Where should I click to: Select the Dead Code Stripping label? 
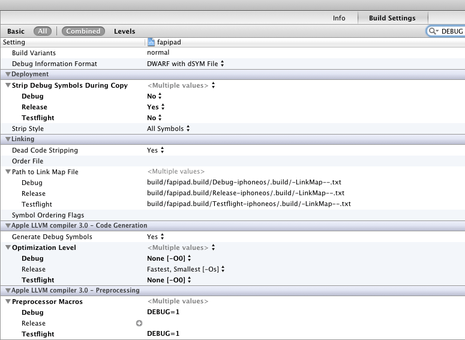45,150
